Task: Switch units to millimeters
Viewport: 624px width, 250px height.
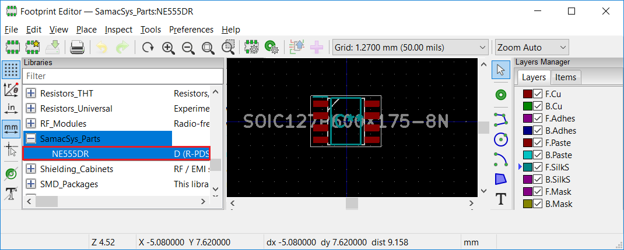Action: coord(12,130)
